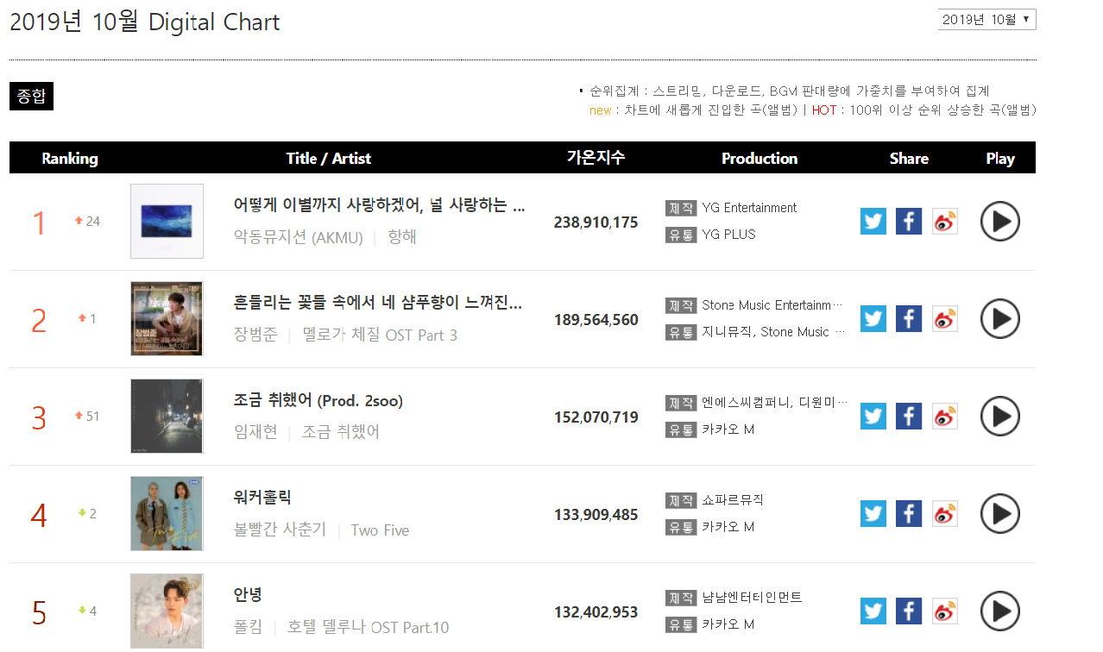
Task: Share the rank 3 song on Weibo
Action: tap(944, 417)
